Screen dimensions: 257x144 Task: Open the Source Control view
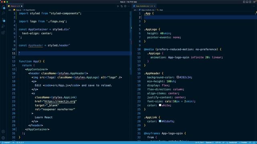click(x=3, y=20)
